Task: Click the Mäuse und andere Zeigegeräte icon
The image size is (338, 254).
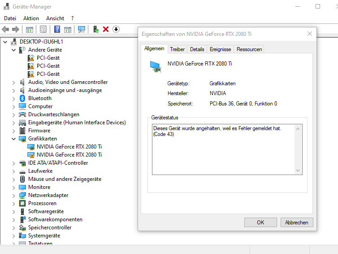Action: point(22,179)
